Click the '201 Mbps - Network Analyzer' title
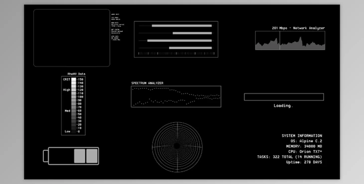This screenshot has height=184, width=364. (298, 28)
